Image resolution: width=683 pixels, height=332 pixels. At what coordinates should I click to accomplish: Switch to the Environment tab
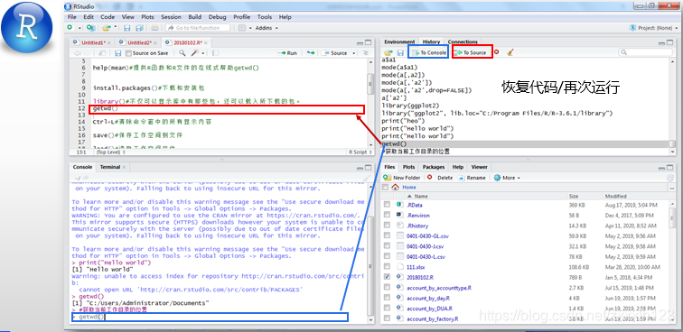click(x=399, y=41)
